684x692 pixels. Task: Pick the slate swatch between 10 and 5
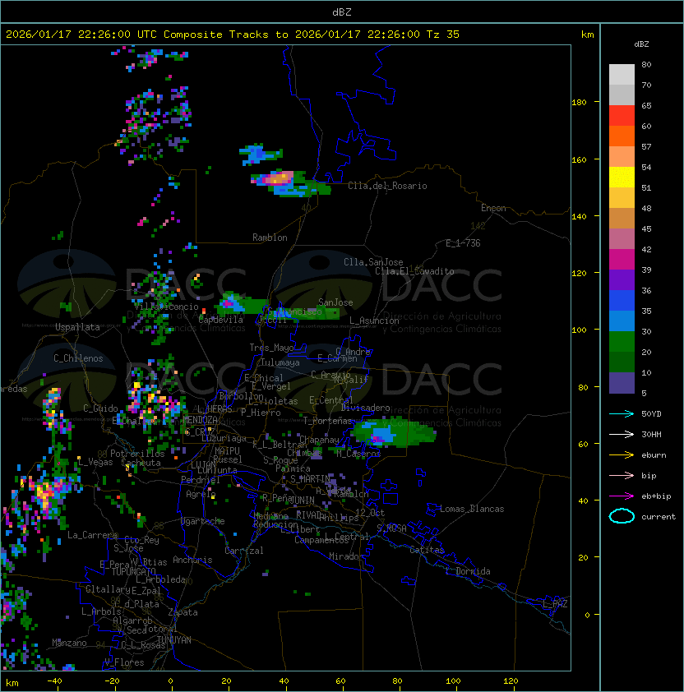[622, 383]
